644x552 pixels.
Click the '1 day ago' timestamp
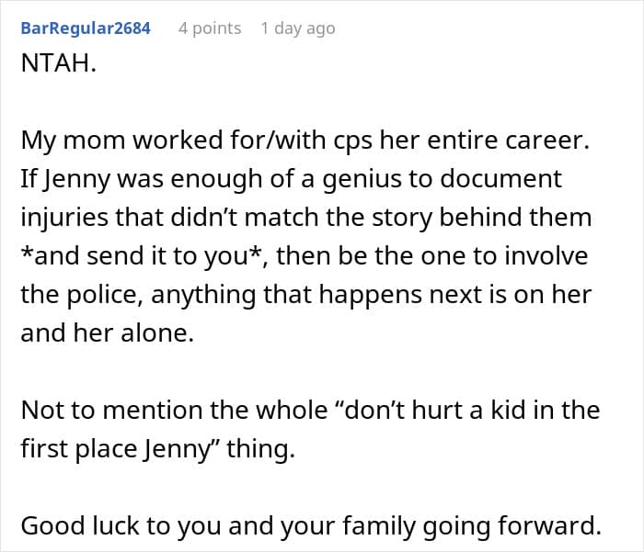click(298, 28)
